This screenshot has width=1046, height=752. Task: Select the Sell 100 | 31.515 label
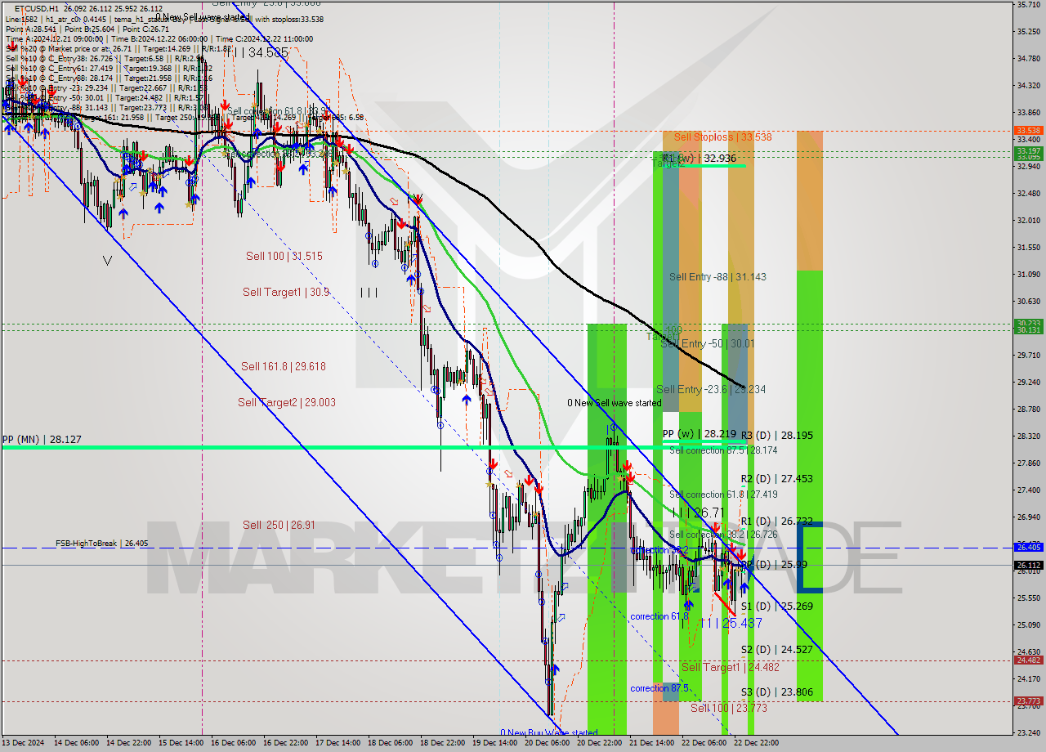(284, 256)
